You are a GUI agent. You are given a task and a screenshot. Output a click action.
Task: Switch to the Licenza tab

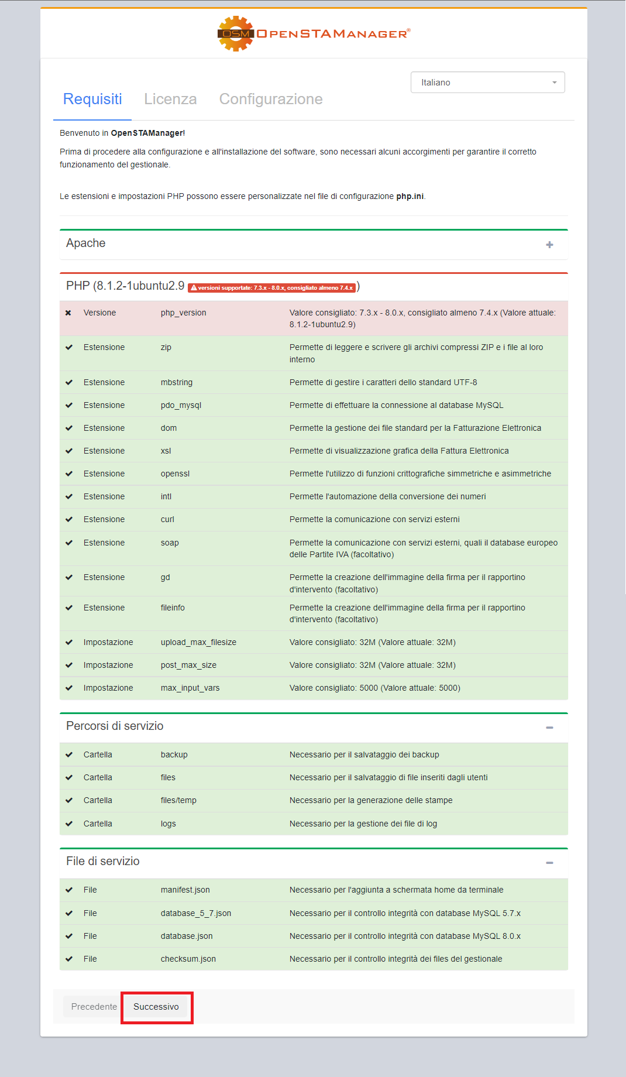tap(170, 99)
